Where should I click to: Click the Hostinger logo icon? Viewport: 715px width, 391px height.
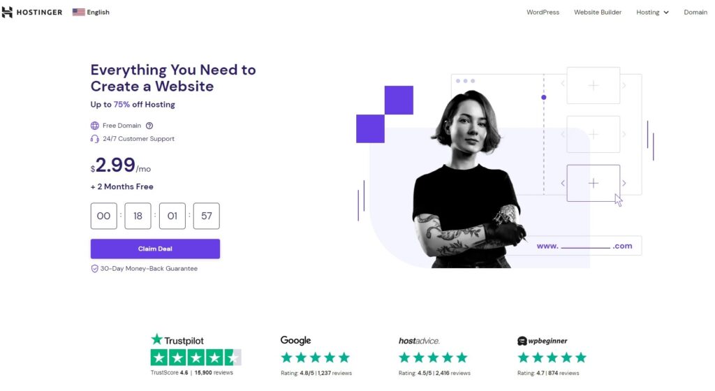(x=7, y=13)
